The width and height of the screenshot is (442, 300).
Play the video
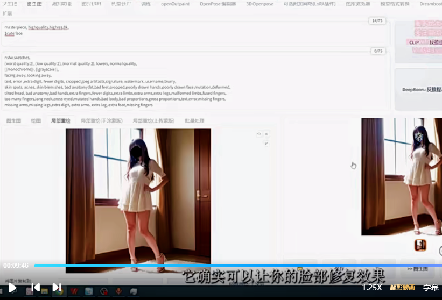(12, 288)
